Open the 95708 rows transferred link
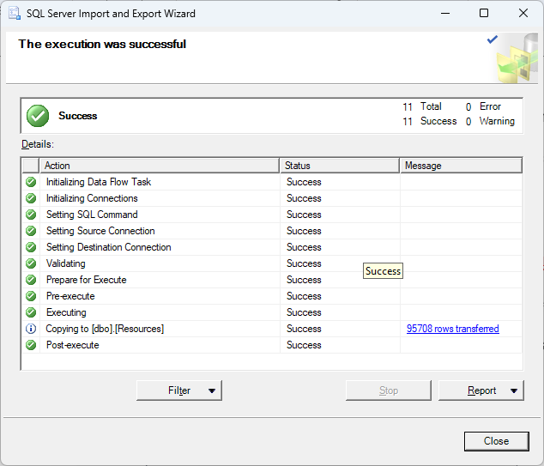The image size is (544, 466). (x=452, y=329)
